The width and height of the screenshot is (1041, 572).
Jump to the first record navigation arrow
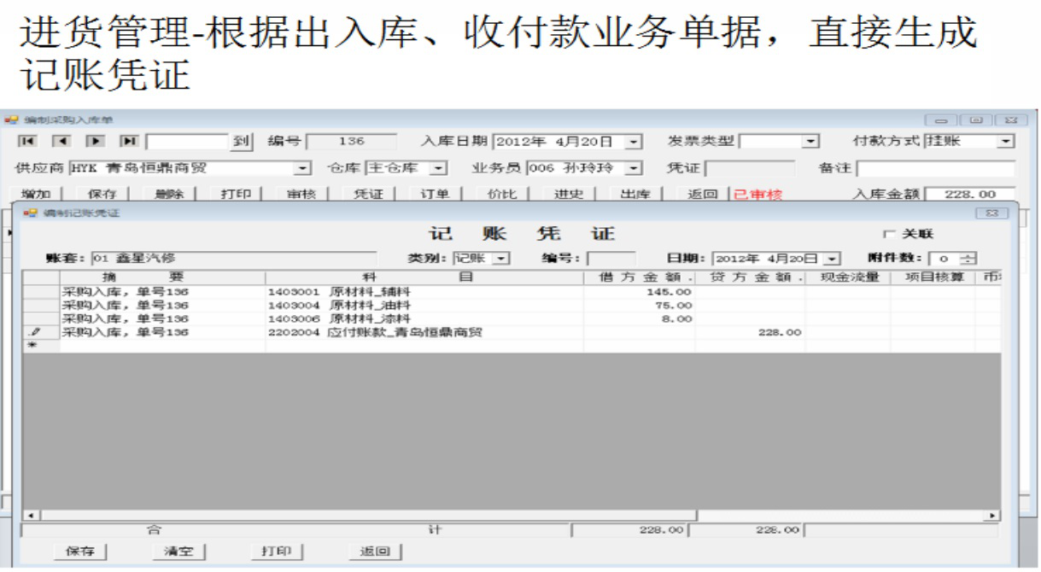click(x=28, y=142)
